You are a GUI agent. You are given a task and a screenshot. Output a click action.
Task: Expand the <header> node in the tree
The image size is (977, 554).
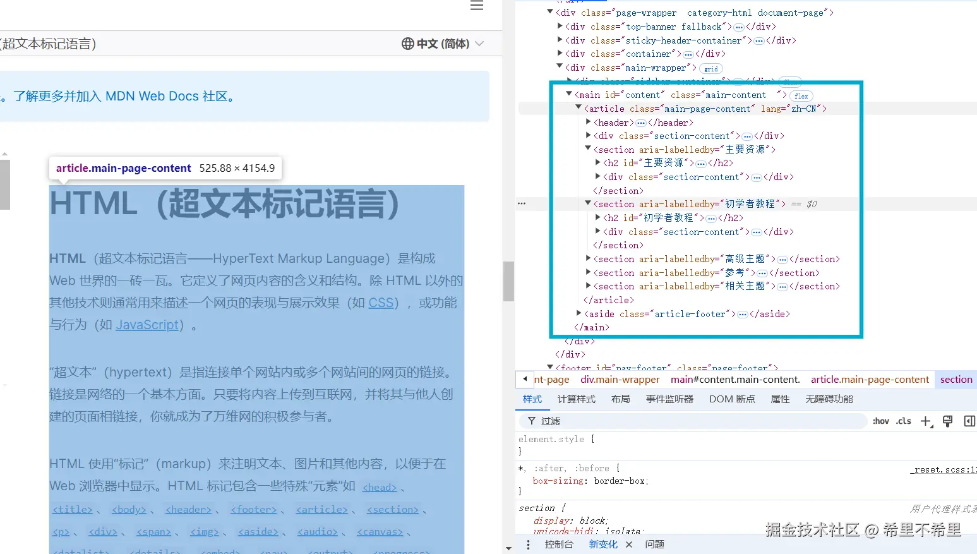(589, 121)
